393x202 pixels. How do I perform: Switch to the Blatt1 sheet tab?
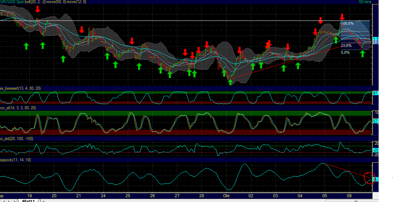pyautogui.click(x=29, y=201)
